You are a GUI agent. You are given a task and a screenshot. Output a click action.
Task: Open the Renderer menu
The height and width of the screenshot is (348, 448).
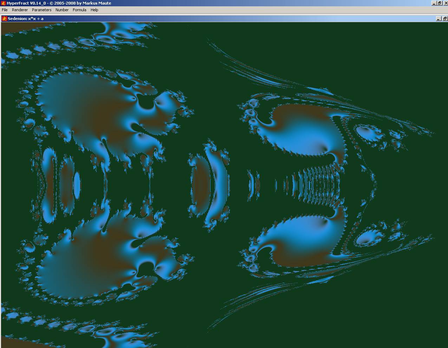20,10
